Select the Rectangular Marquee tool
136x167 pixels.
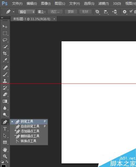click(x=5, y=33)
